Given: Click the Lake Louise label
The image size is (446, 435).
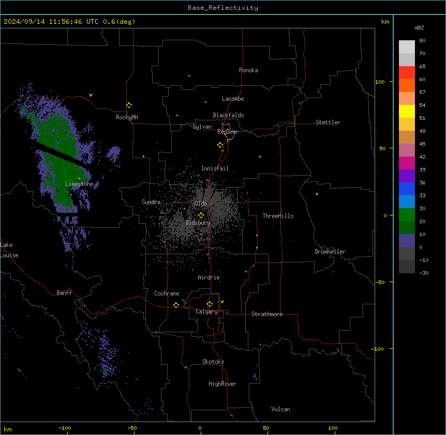Looking at the screenshot, I should [9, 250].
